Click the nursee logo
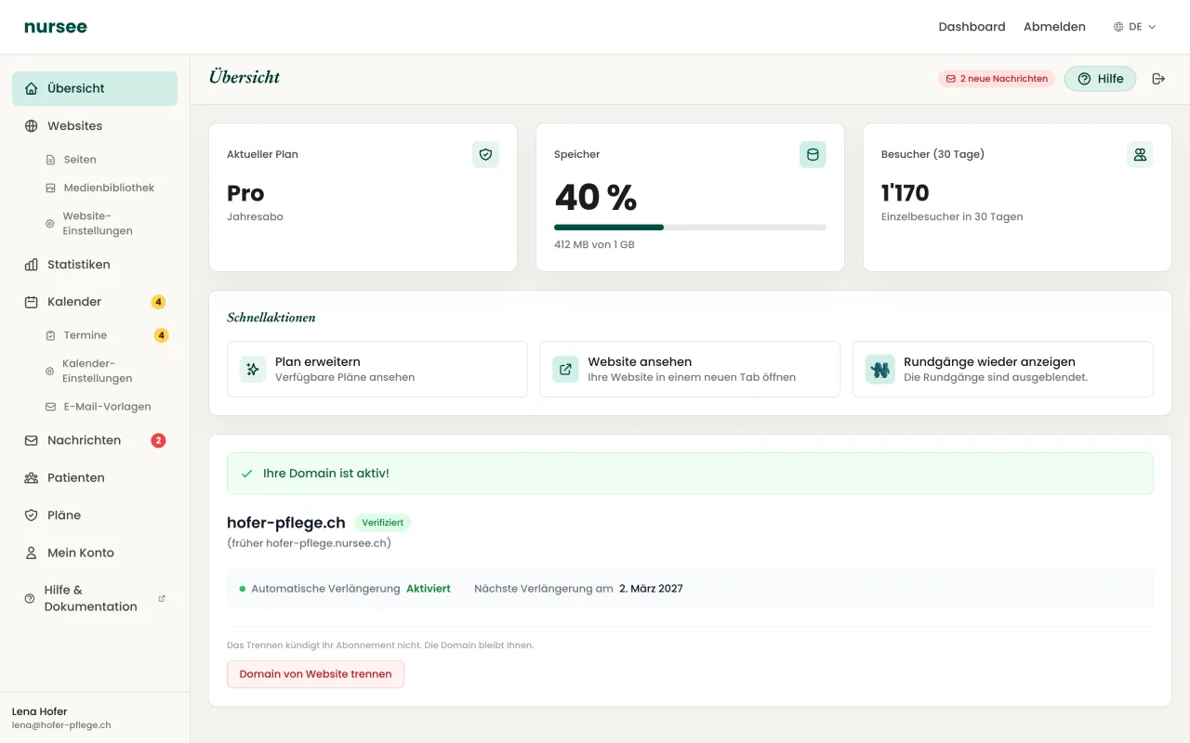This screenshot has height=743, width=1190. pos(56,27)
